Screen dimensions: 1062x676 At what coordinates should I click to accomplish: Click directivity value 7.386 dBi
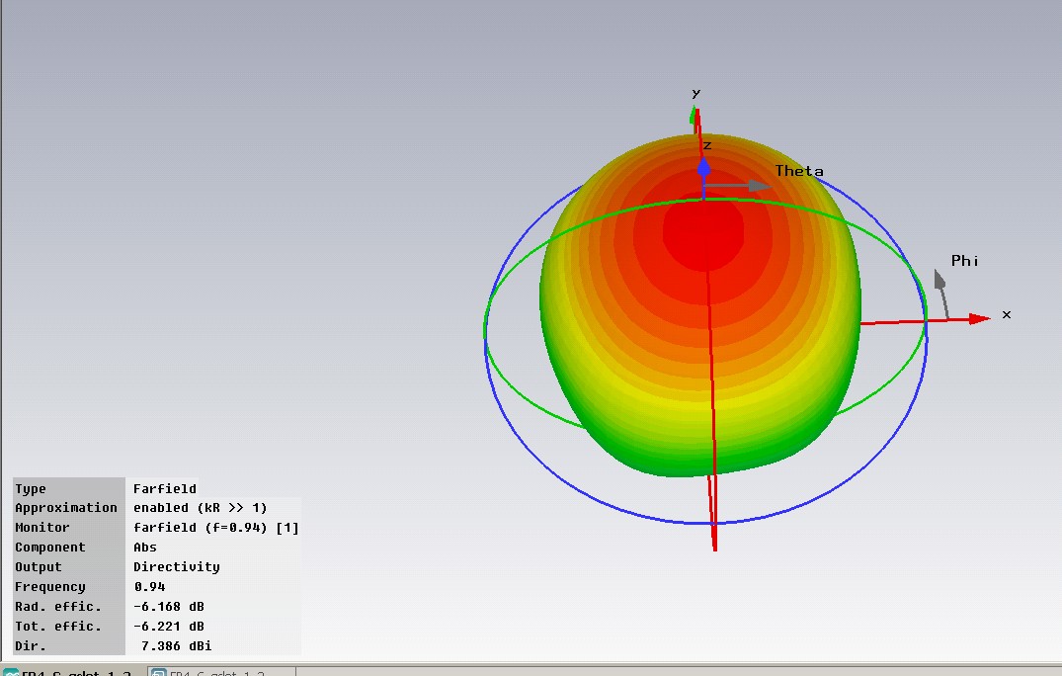pyautogui.click(x=176, y=645)
